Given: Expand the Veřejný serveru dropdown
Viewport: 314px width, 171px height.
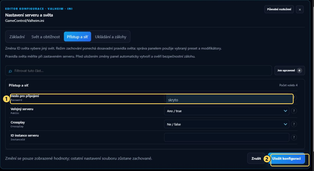Looking at the screenshot, I should [227, 111].
